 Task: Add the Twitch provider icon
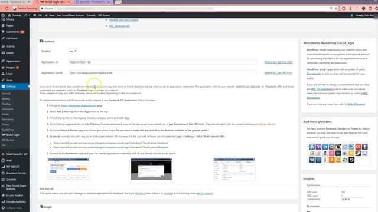[365, 153]
